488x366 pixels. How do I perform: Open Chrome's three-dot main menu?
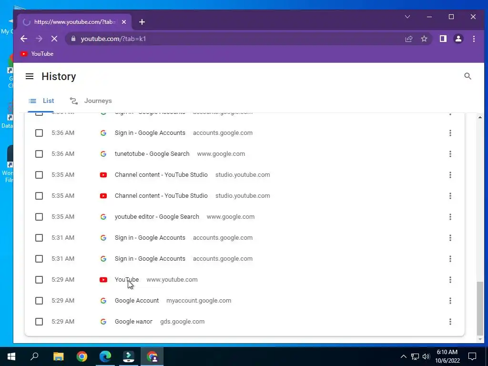click(x=474, y=39)
